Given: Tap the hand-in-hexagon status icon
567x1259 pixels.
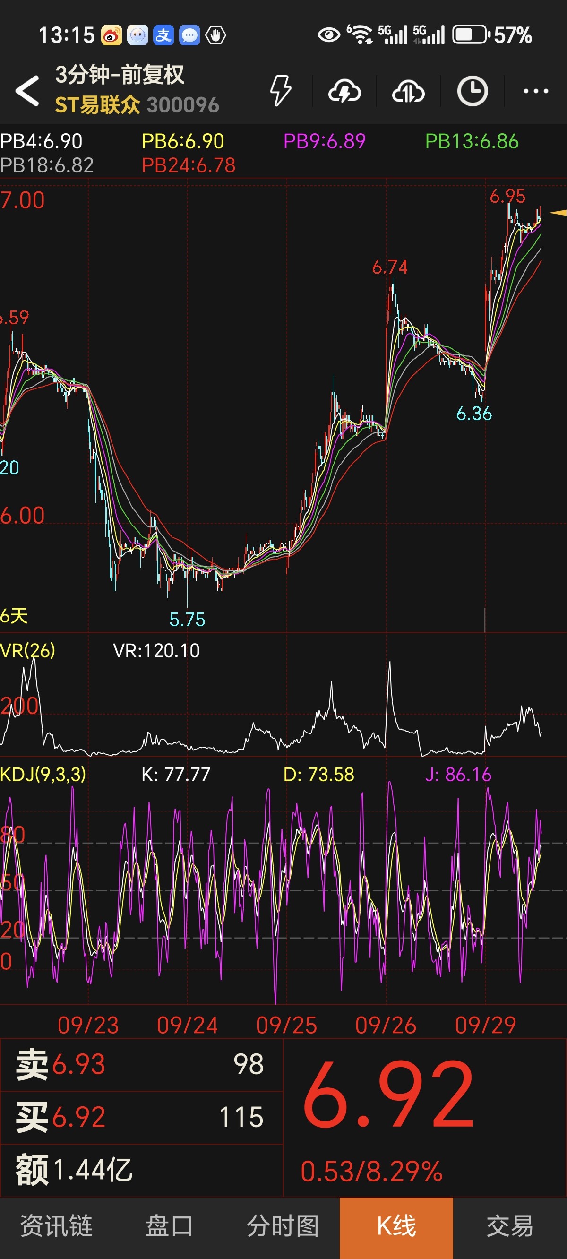Looking at the screenshot, I should tap(215, 35).
